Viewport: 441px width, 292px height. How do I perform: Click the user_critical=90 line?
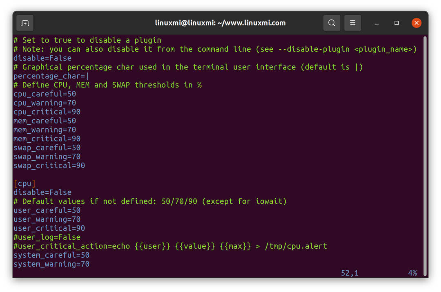coord(49,228)
